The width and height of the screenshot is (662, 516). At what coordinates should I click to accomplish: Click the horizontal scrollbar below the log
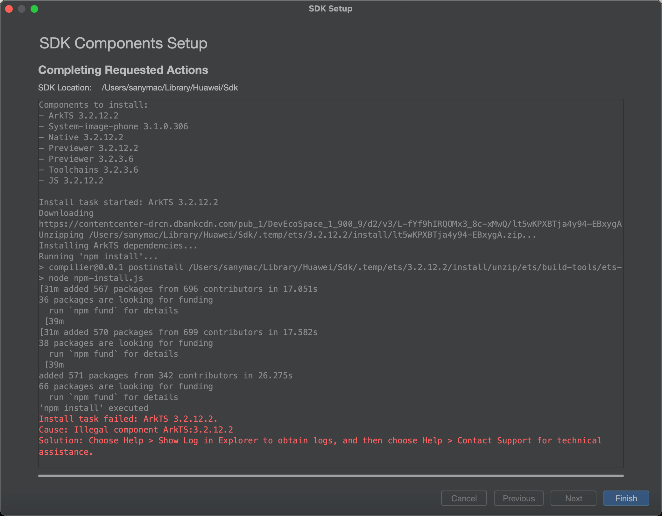[x=331, y=476]
